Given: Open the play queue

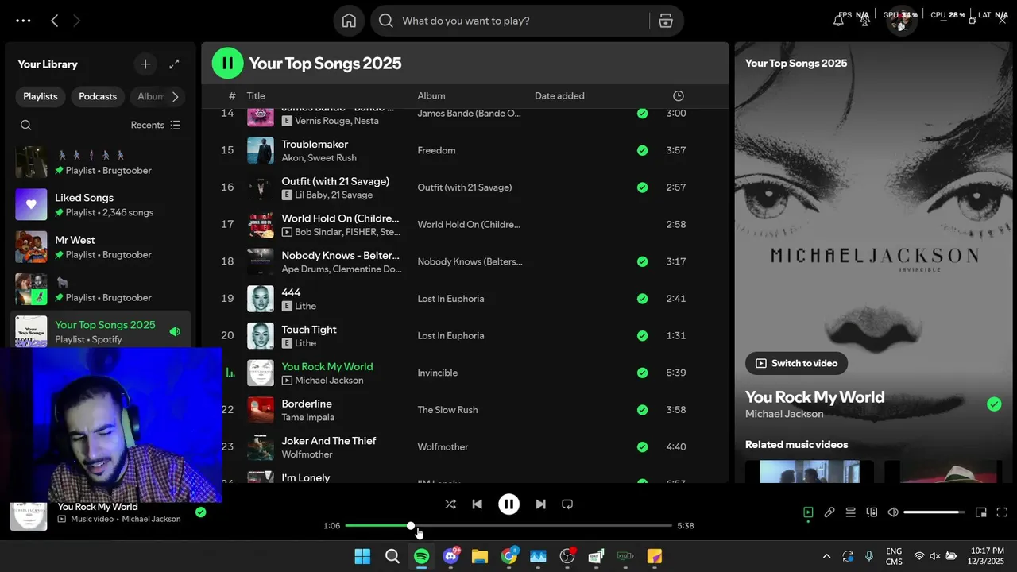Looking at the screenshot, I should [x=850, y=512].
